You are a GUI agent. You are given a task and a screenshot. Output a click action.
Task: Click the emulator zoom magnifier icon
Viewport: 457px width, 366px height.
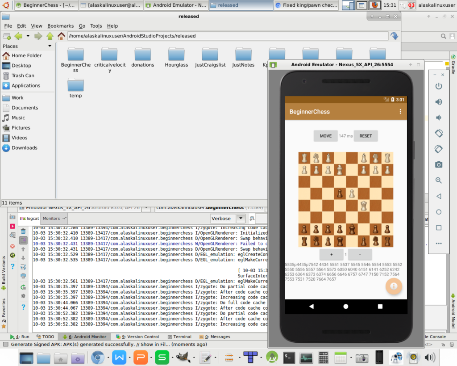[439, 180]
